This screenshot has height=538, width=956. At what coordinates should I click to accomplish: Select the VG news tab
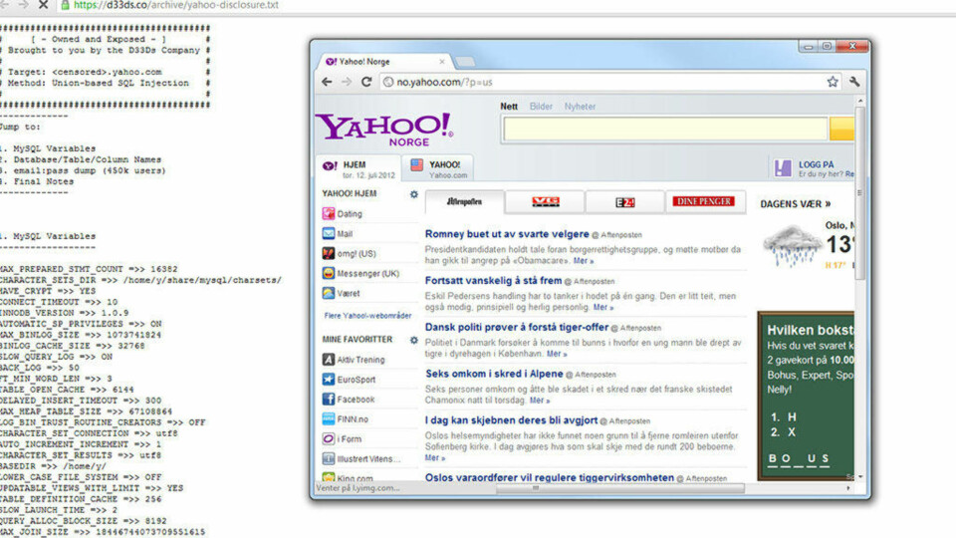[545, 201]
